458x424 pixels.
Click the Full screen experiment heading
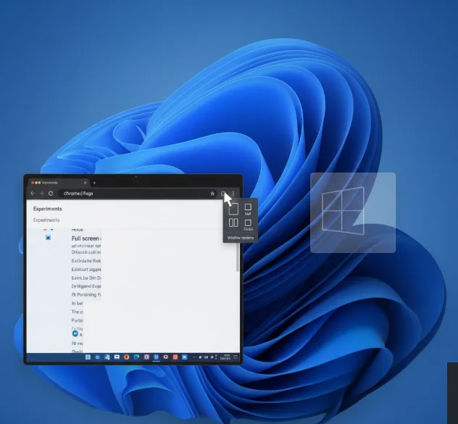[86, 238]
